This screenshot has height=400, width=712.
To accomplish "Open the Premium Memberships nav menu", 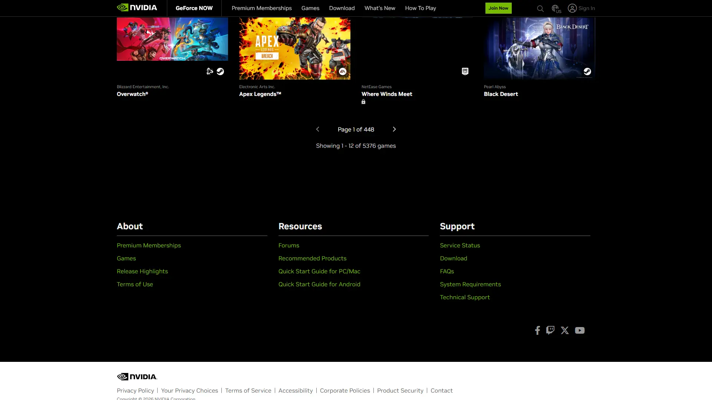I will pos(261,8).
